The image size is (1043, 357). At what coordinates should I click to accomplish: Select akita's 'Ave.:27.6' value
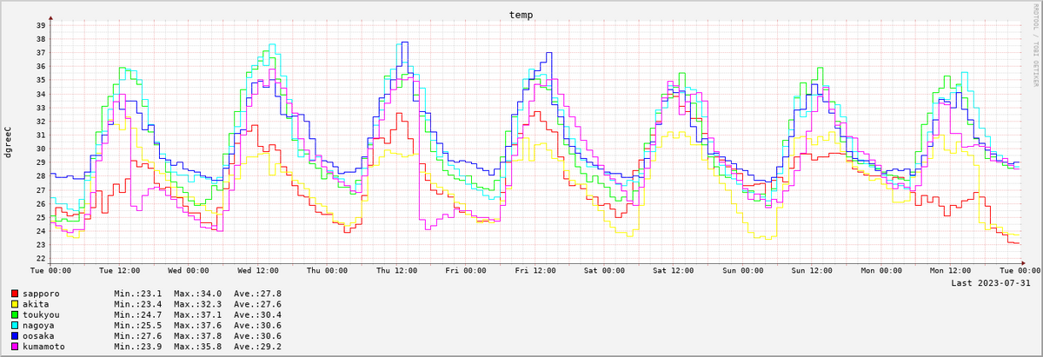pyautogui.click(x=257, y=304)
